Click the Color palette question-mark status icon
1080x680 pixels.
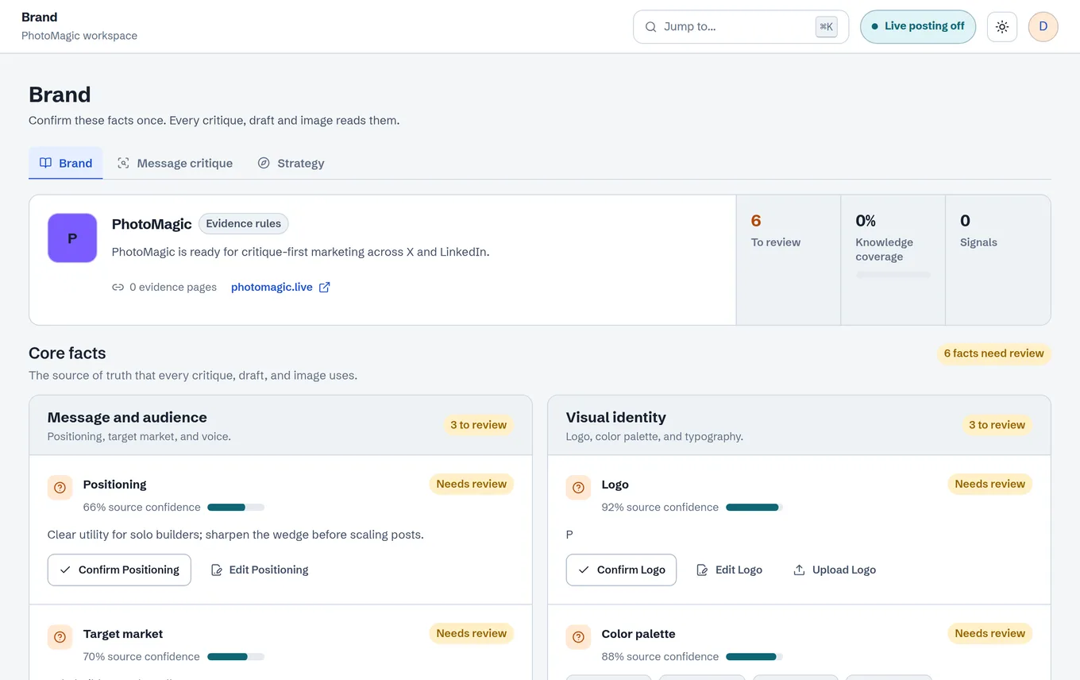tap(578, 637)
